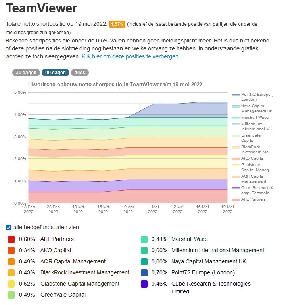Select the 30 dagen time range

point(26,73)
